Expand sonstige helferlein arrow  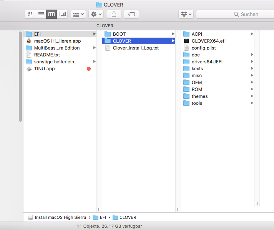95,61
